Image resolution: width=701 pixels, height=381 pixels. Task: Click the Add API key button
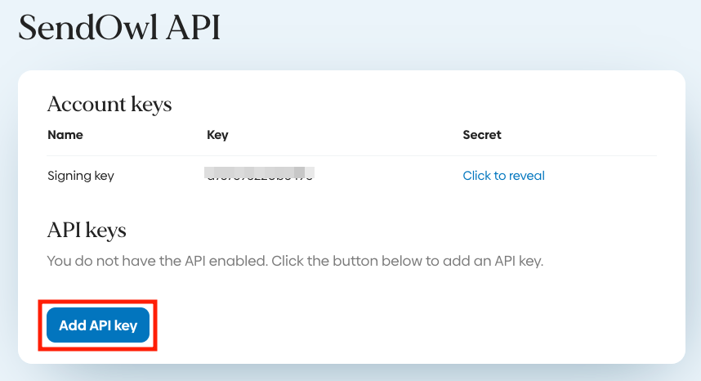[x=98, y=325]
